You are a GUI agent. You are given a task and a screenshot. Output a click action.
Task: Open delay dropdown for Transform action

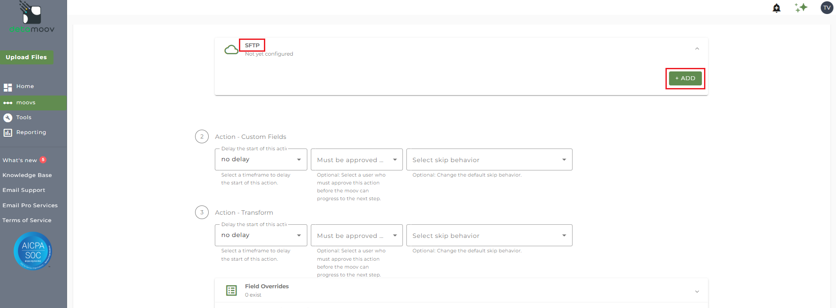(x=261, y=235)
